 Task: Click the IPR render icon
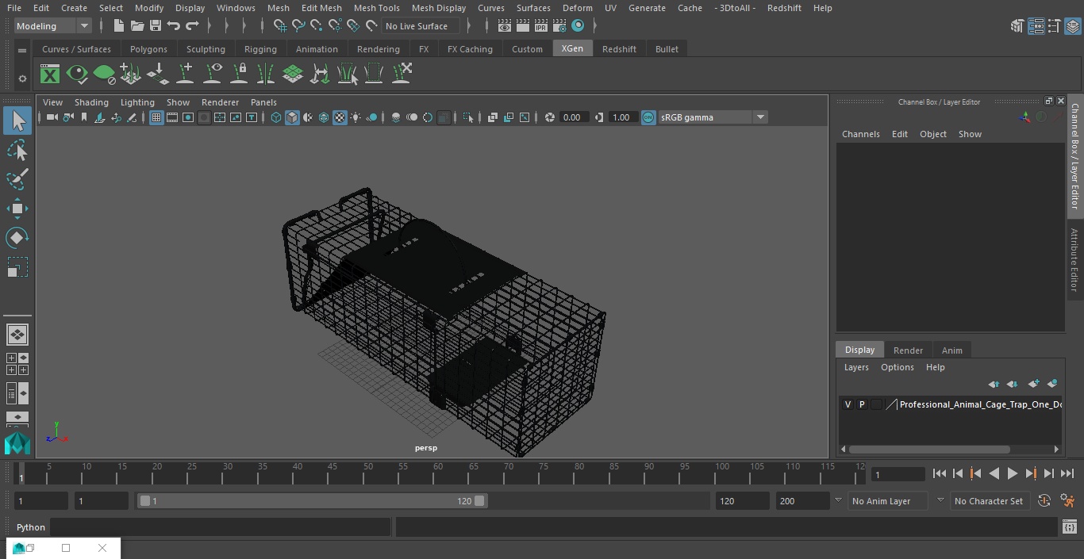pos(541,26)
